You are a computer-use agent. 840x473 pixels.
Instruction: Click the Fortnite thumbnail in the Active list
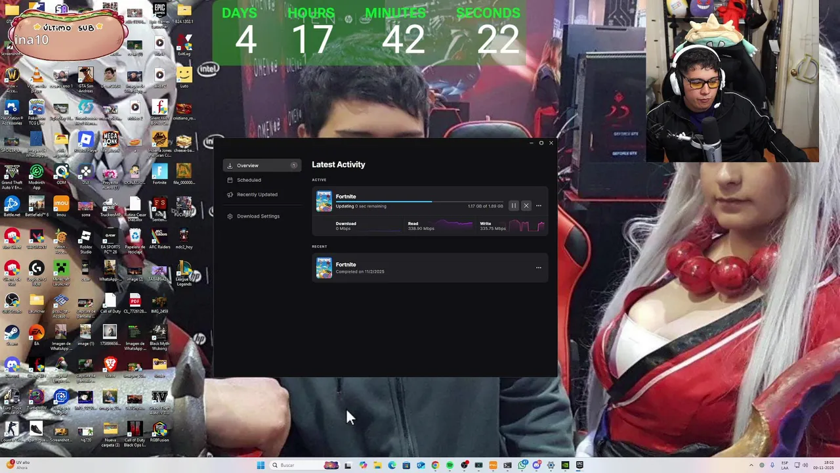tap(324, 201)
